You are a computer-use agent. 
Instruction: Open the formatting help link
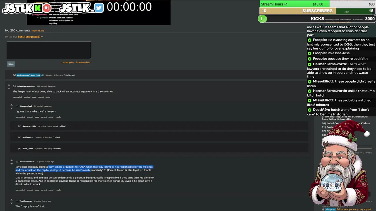[83, 62]
